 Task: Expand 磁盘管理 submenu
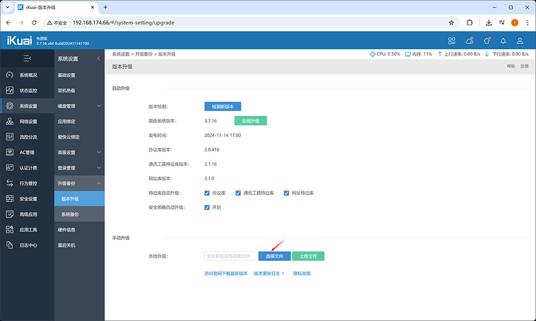tap(99, 106)
